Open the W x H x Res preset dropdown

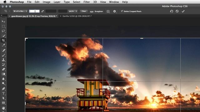pyautogui.click(x=20, y=11)
